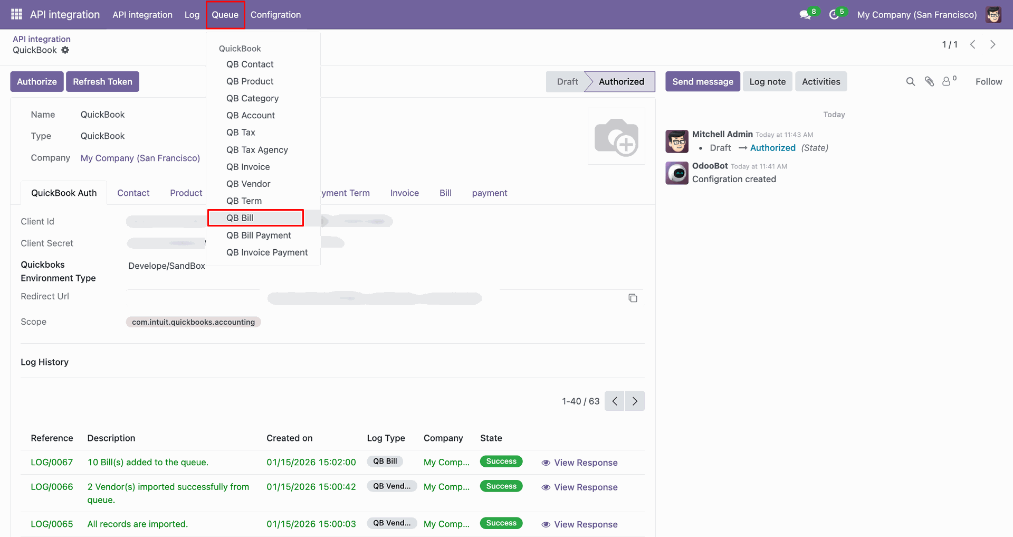This screenshot has height=537, width=1013.
Task: Open the API integration menu item
Action: [x=142, y=15]
